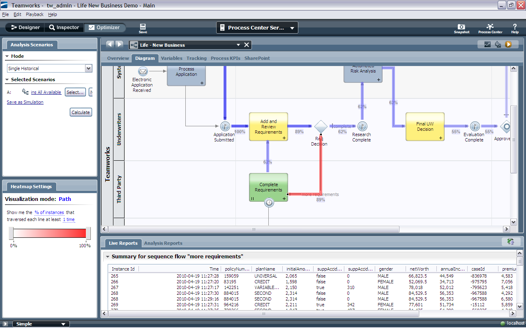Viewport: 526px width, 328px height.
Task: Click the Approved gateway icon
Action: point(505,126)
